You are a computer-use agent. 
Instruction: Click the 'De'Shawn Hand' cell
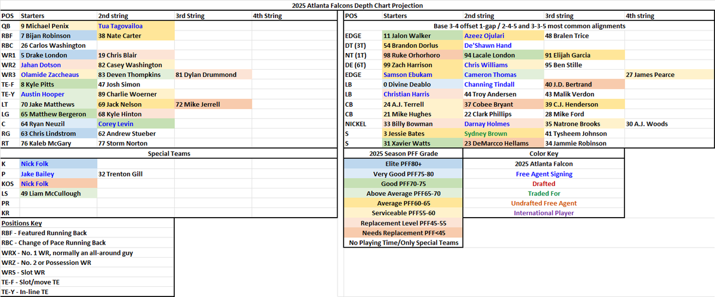pos(503,45)
